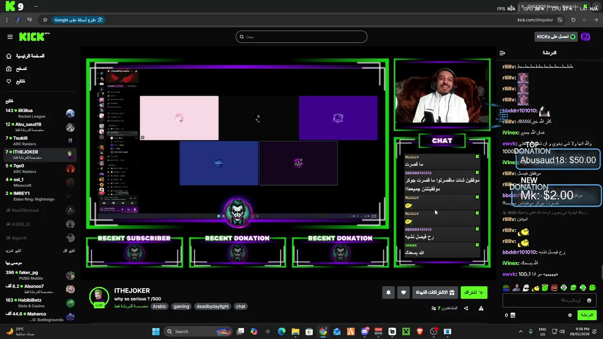Open Windows Start menu

(x=156, y=331)
